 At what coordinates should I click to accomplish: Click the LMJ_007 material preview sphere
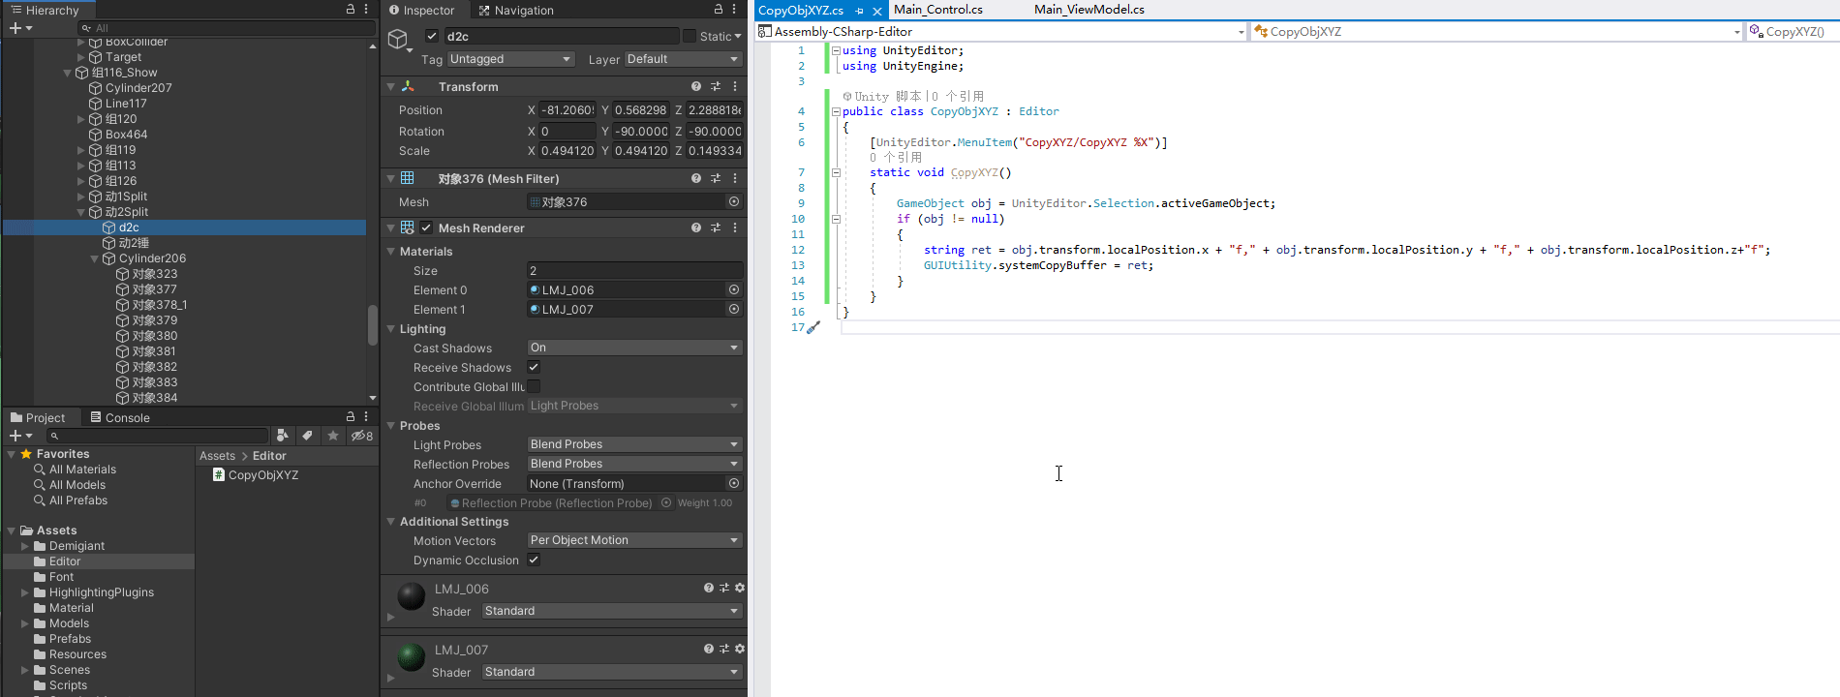[x=412, y=657]
